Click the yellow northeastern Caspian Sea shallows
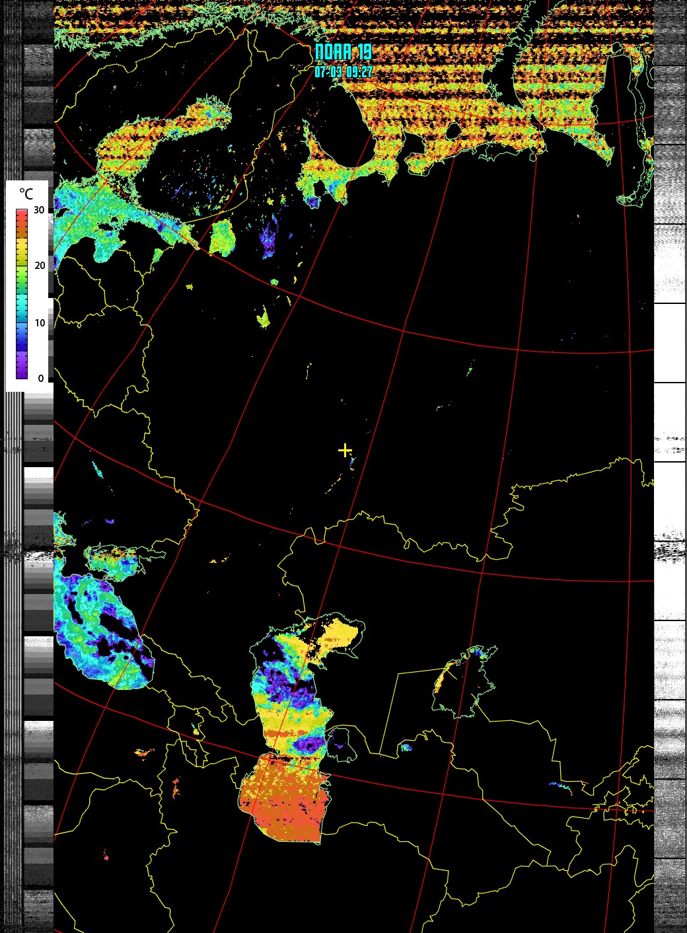 pyautogui.click(x=338, y=636)
